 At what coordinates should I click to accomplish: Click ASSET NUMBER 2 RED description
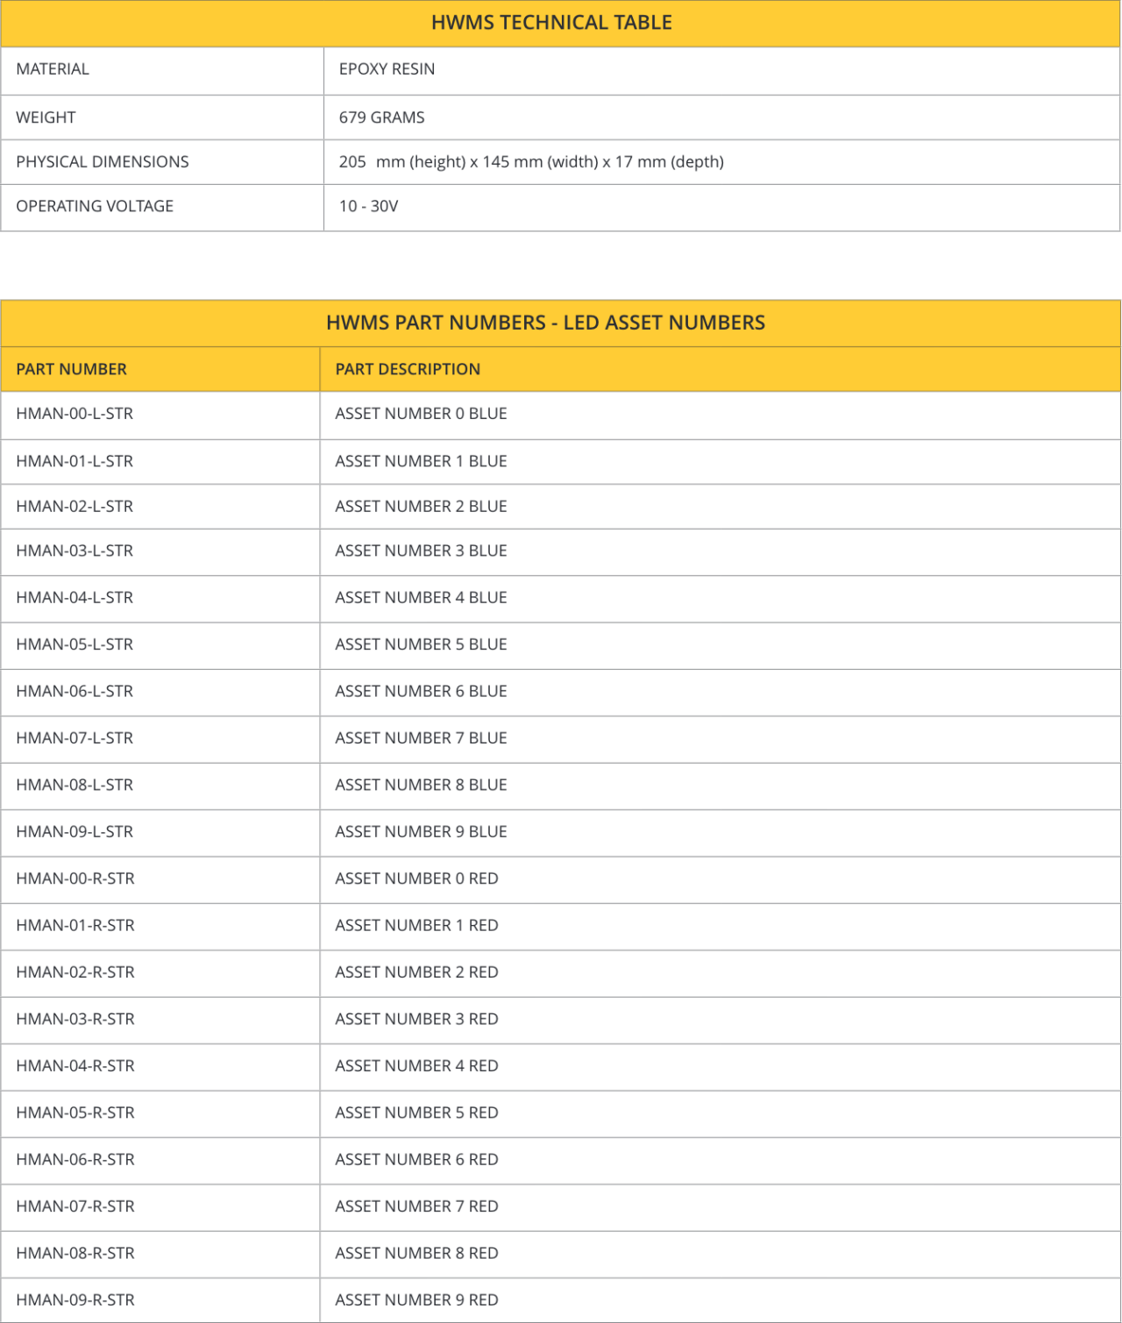[x=416, y=972]
